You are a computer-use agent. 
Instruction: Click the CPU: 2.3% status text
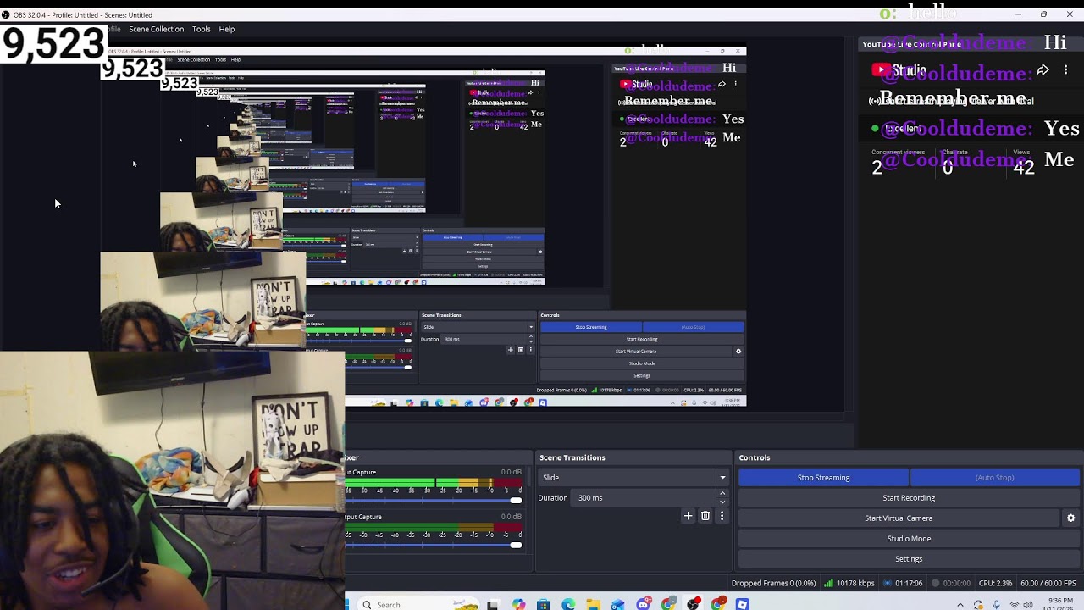[x=995, y=583]
